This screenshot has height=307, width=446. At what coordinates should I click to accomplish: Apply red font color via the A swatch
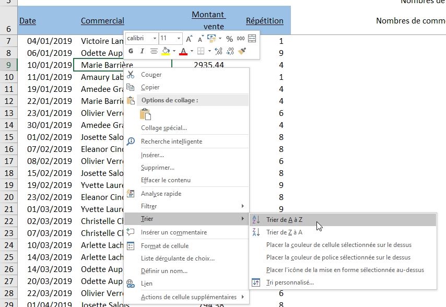coord(184,51)
